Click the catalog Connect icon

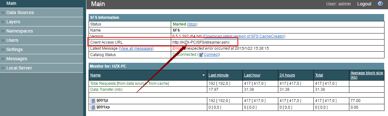click(x=201, y=54)
